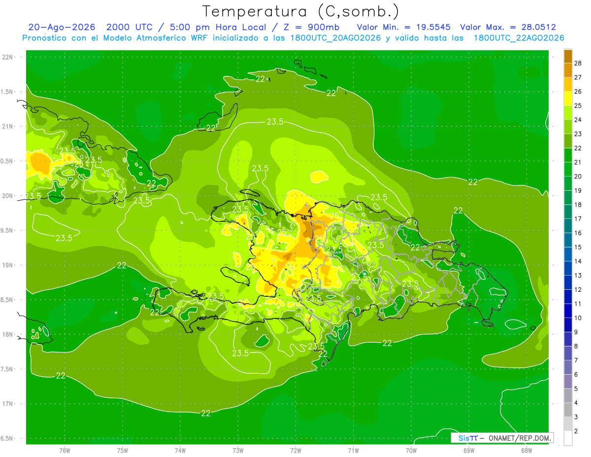Click the "17N" latitude axis label
The height and width of the screenshot is (457, 591).
coord(8,404)
